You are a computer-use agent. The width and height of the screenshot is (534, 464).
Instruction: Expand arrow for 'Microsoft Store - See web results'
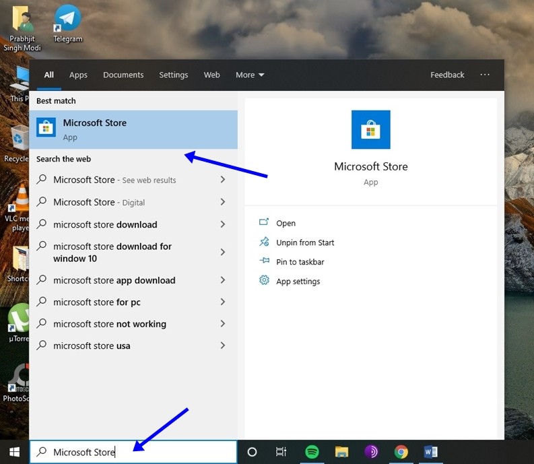point(223,180)
